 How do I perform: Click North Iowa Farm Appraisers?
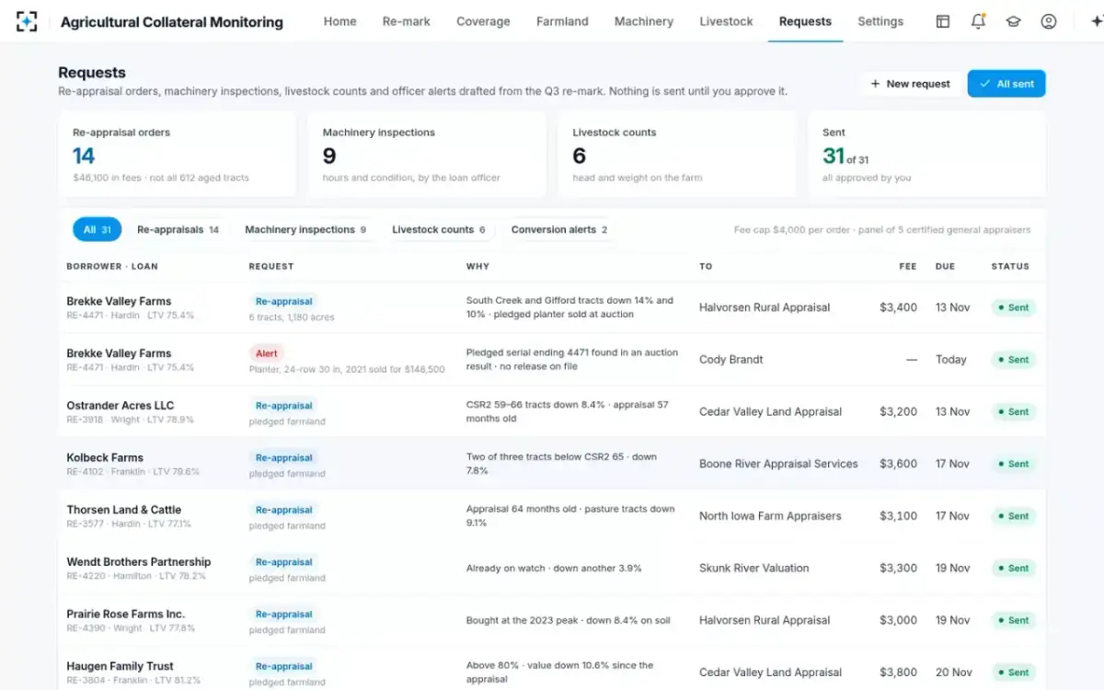(x=770, y=516)
